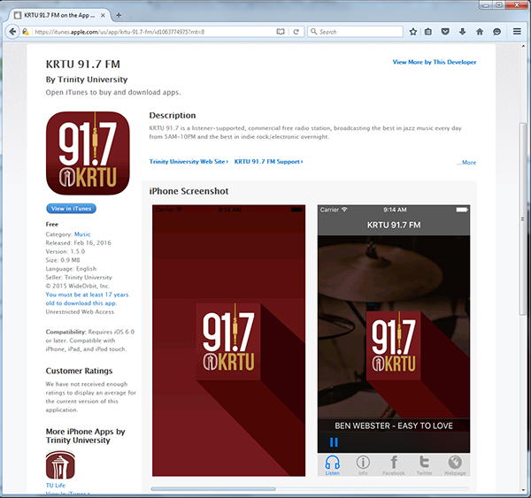The height and width of the screenshot is (498, 531).
Task: Select the KRTU 91.7 FM browser tab
Action: [x=59, y=15]
